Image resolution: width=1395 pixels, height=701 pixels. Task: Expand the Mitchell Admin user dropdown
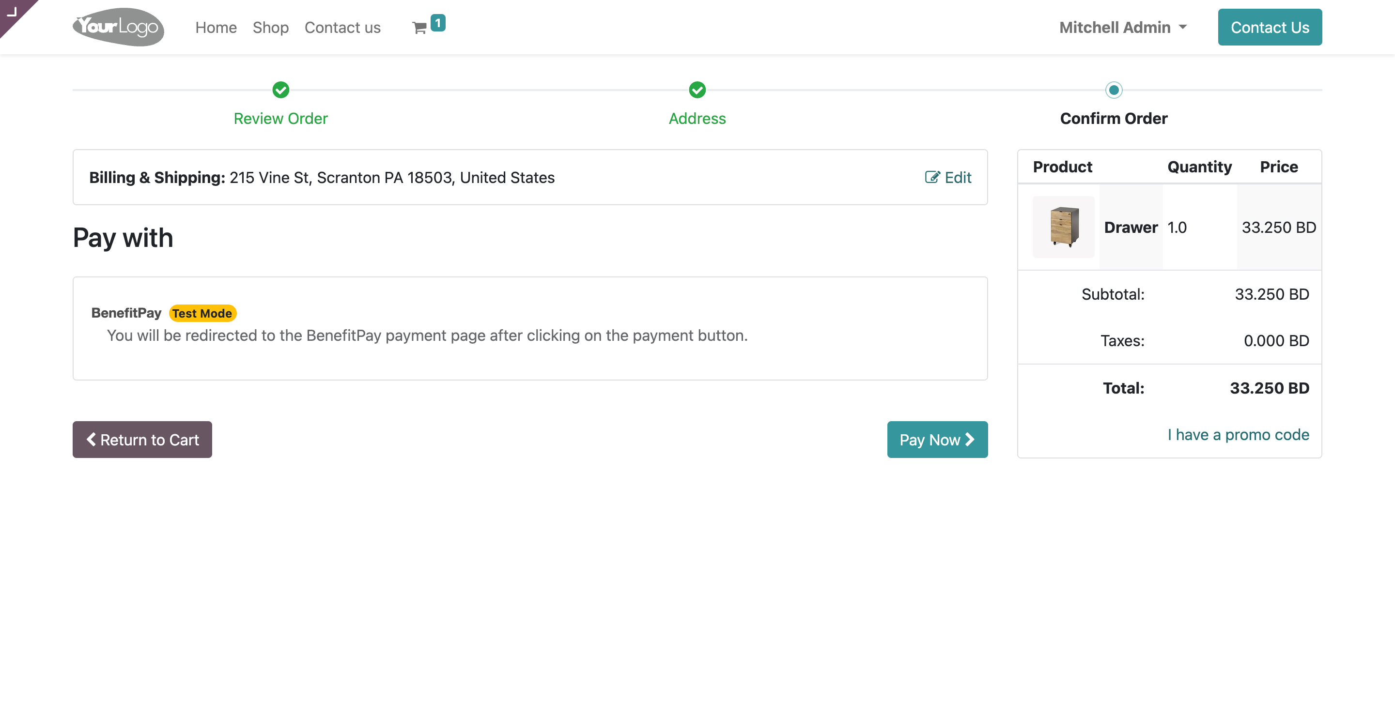coord(1123,27)
